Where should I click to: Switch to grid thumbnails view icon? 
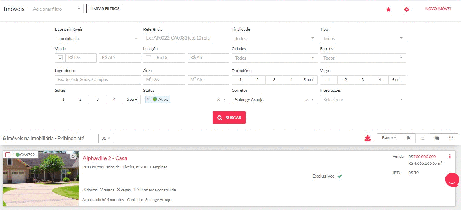[x=451, y=138]
